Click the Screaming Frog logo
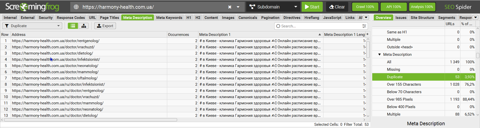480x128 pixels. click(32, 7)
